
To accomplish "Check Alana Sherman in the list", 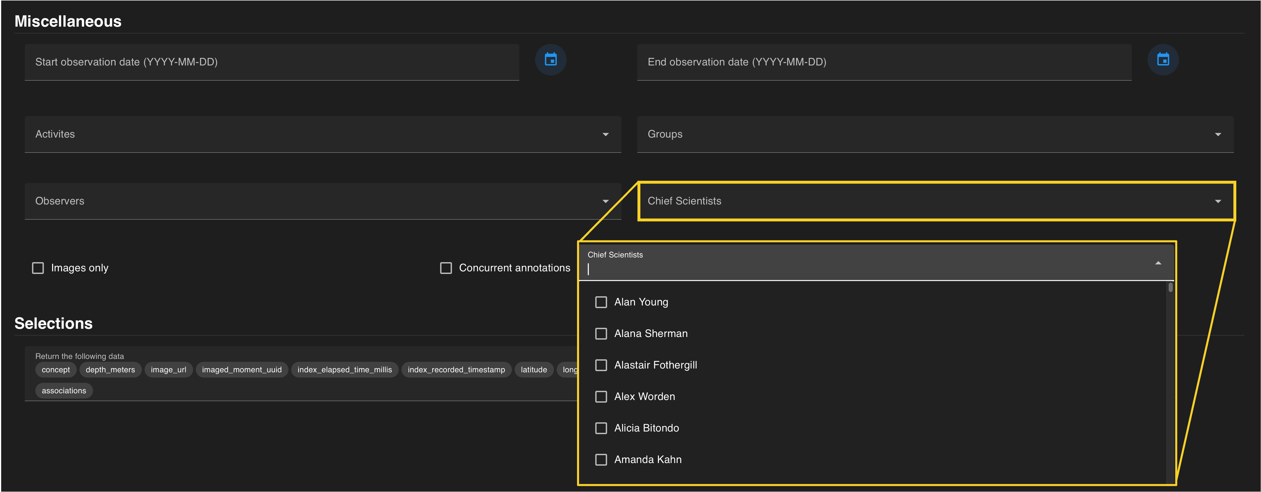I will pyautogui.click(x=601, y=334).
